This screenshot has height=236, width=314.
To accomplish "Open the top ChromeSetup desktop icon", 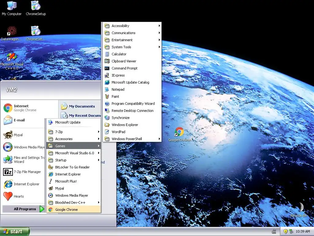I will click(x=36, y=8).
